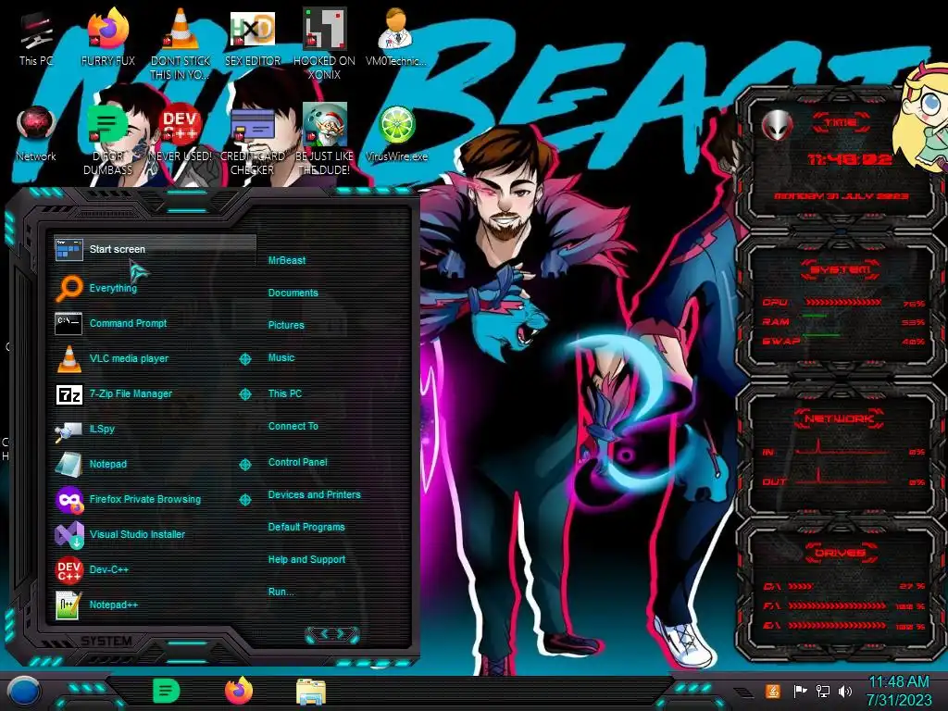Open the Action Center flag tray icon

tap(800, 691)
